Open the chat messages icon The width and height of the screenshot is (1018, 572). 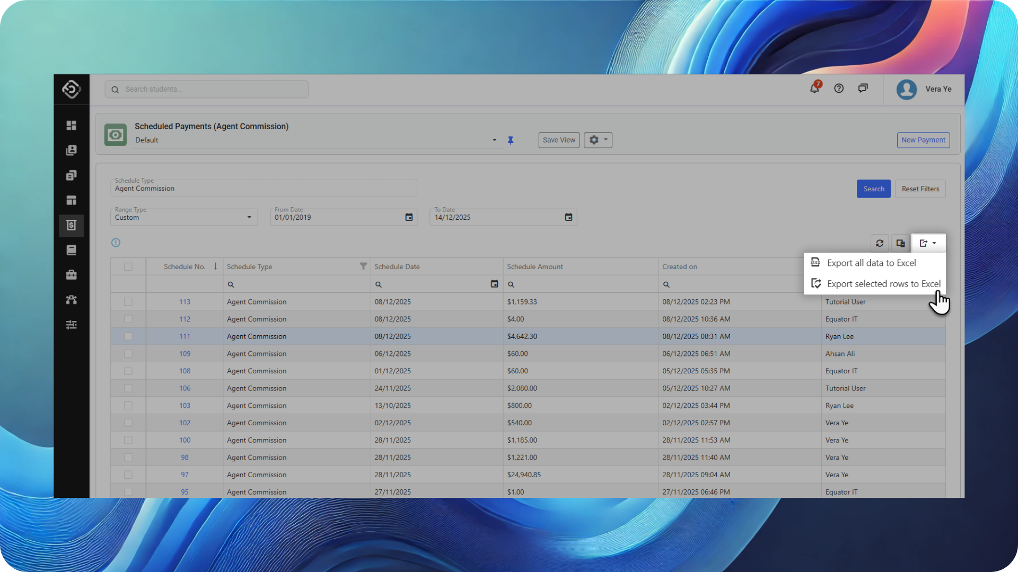(863, 88)
